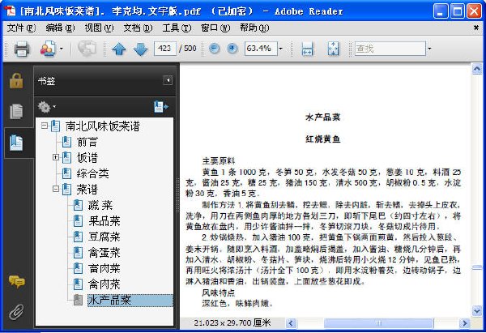Image resolution: width=486 pixels, height=333 pixels.
Task: Open the find options dropdown arrow
Action: [429, 49]
